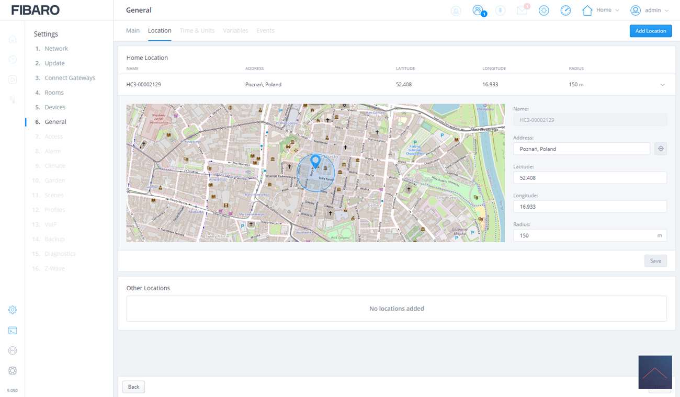Select Network in Settings list
Viewport: 680px width, 397px height.
[x=56, y=49]
